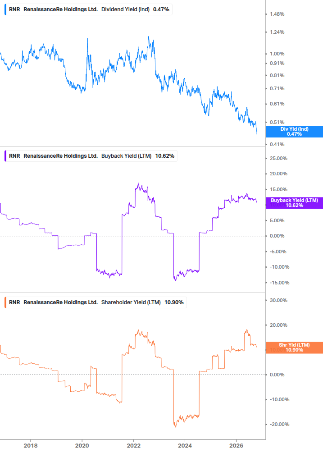
Task: Click the 1.24% tick on dividend axis
Action: coord(277,32)
